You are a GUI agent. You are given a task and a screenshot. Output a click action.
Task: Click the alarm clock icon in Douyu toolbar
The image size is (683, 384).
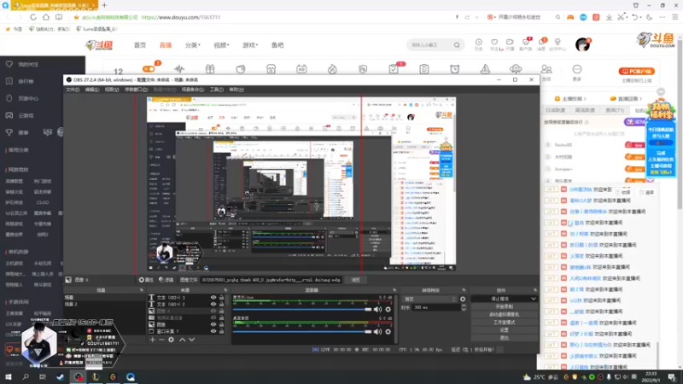click(x=454, y=69)
